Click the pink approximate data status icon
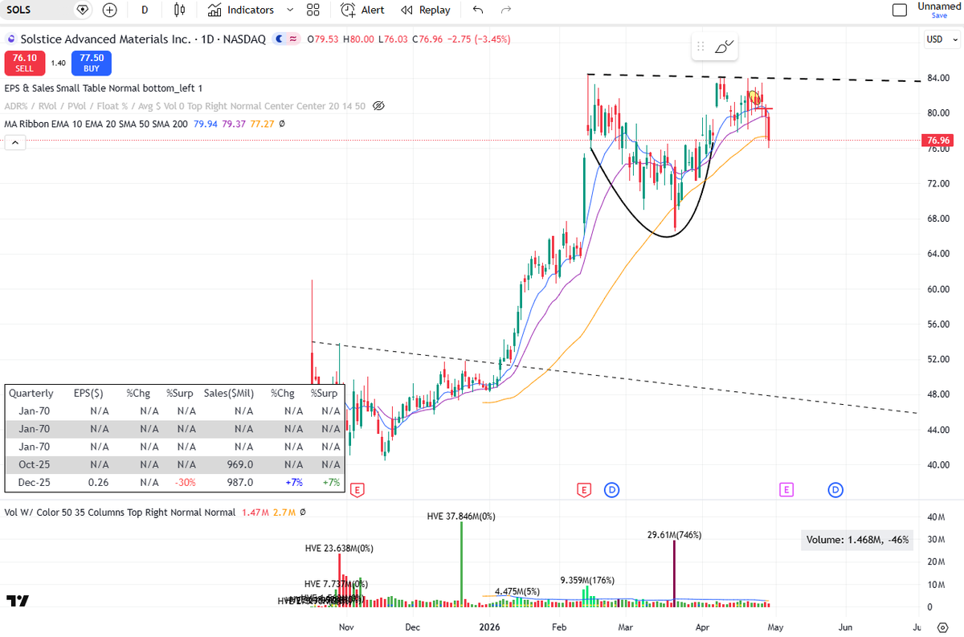This screenshot has width=964, height=637. [293, 39]
